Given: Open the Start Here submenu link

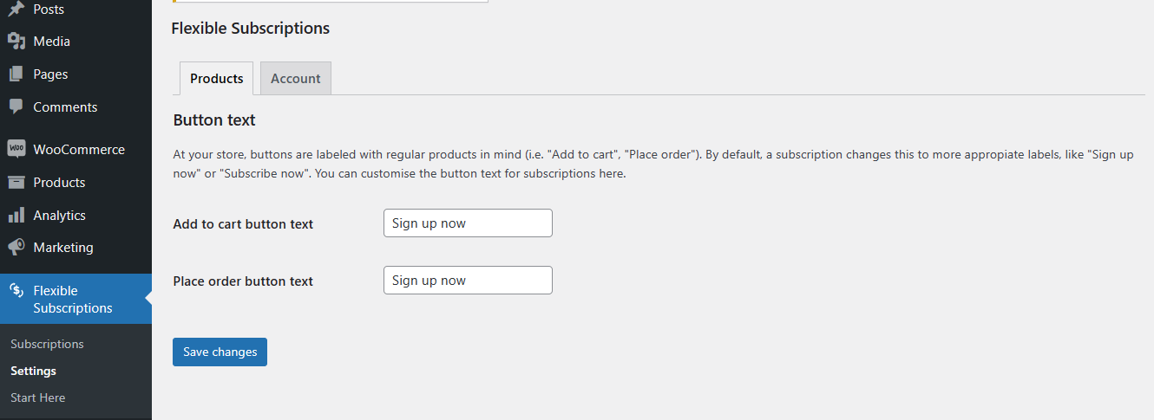Looking at the screenshot, I should (38, 397).
